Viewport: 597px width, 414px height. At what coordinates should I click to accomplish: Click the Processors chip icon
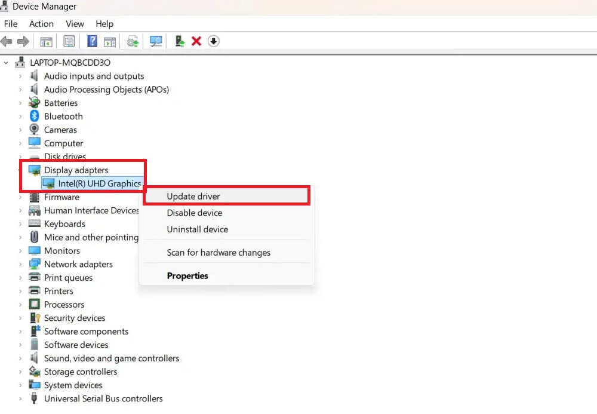[34, 304]
